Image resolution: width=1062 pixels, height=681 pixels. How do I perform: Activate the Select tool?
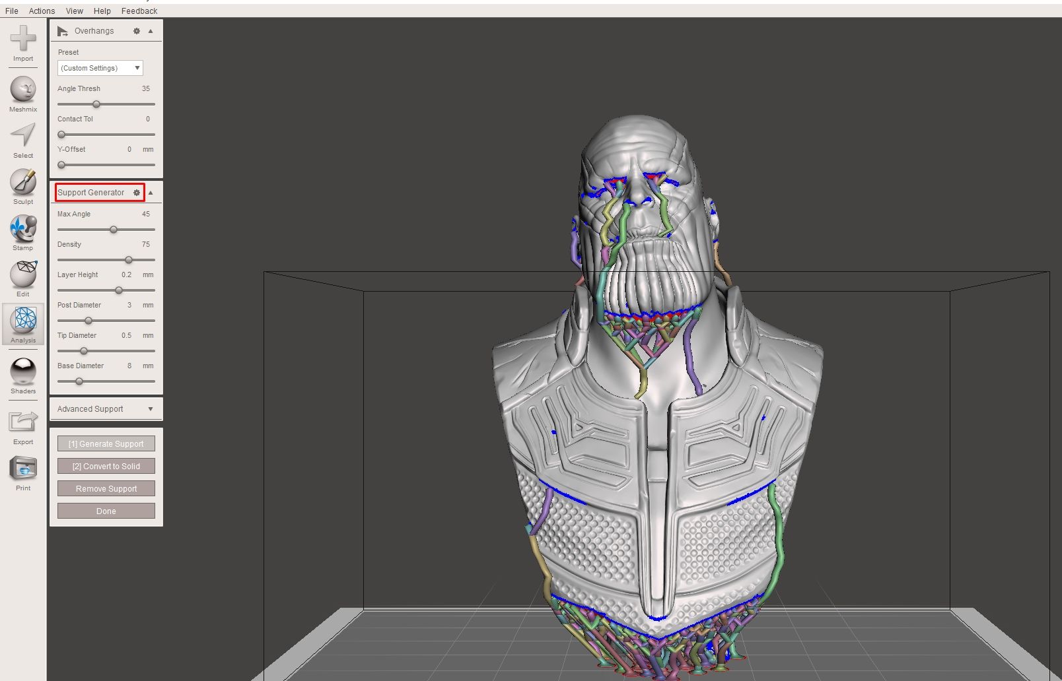click(23, 137)
